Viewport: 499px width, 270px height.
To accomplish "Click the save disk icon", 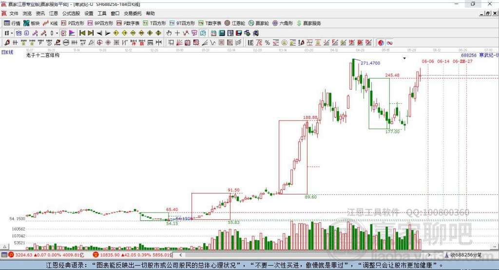I will click(239, 33).
